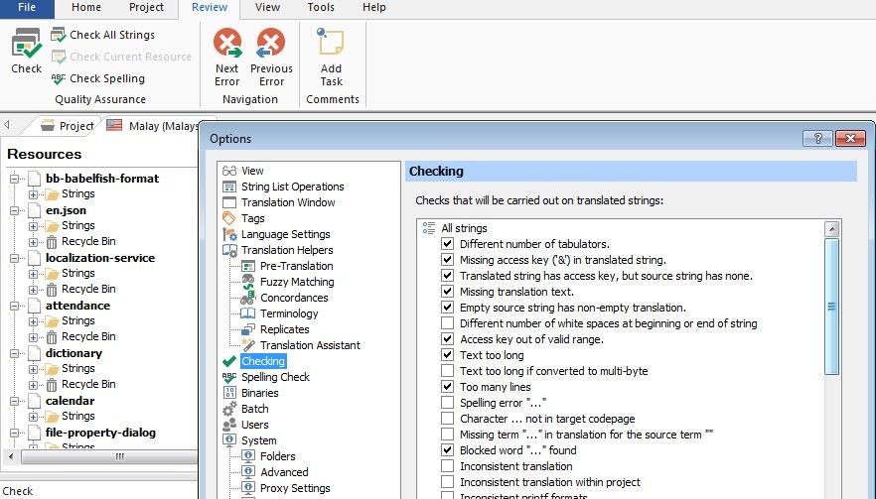Expand Recycle Bin under dictionary
This screenshot has height=499, width=876.
(x=34, y=385)
